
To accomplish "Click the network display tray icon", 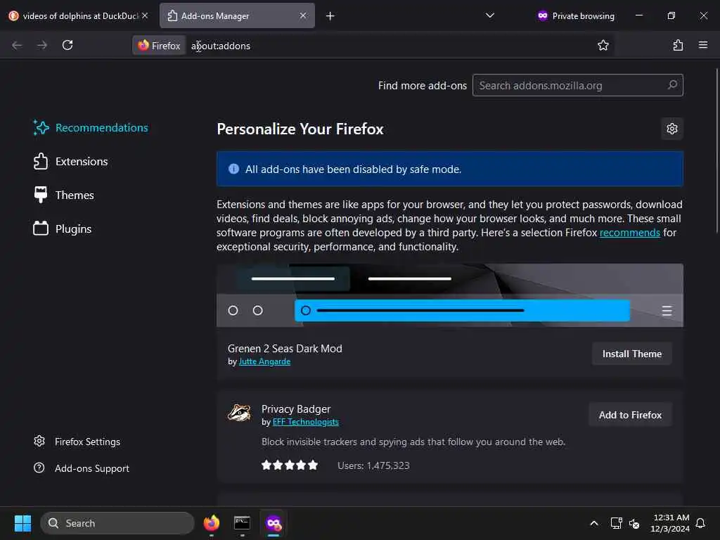I will (x=616, y=523).
